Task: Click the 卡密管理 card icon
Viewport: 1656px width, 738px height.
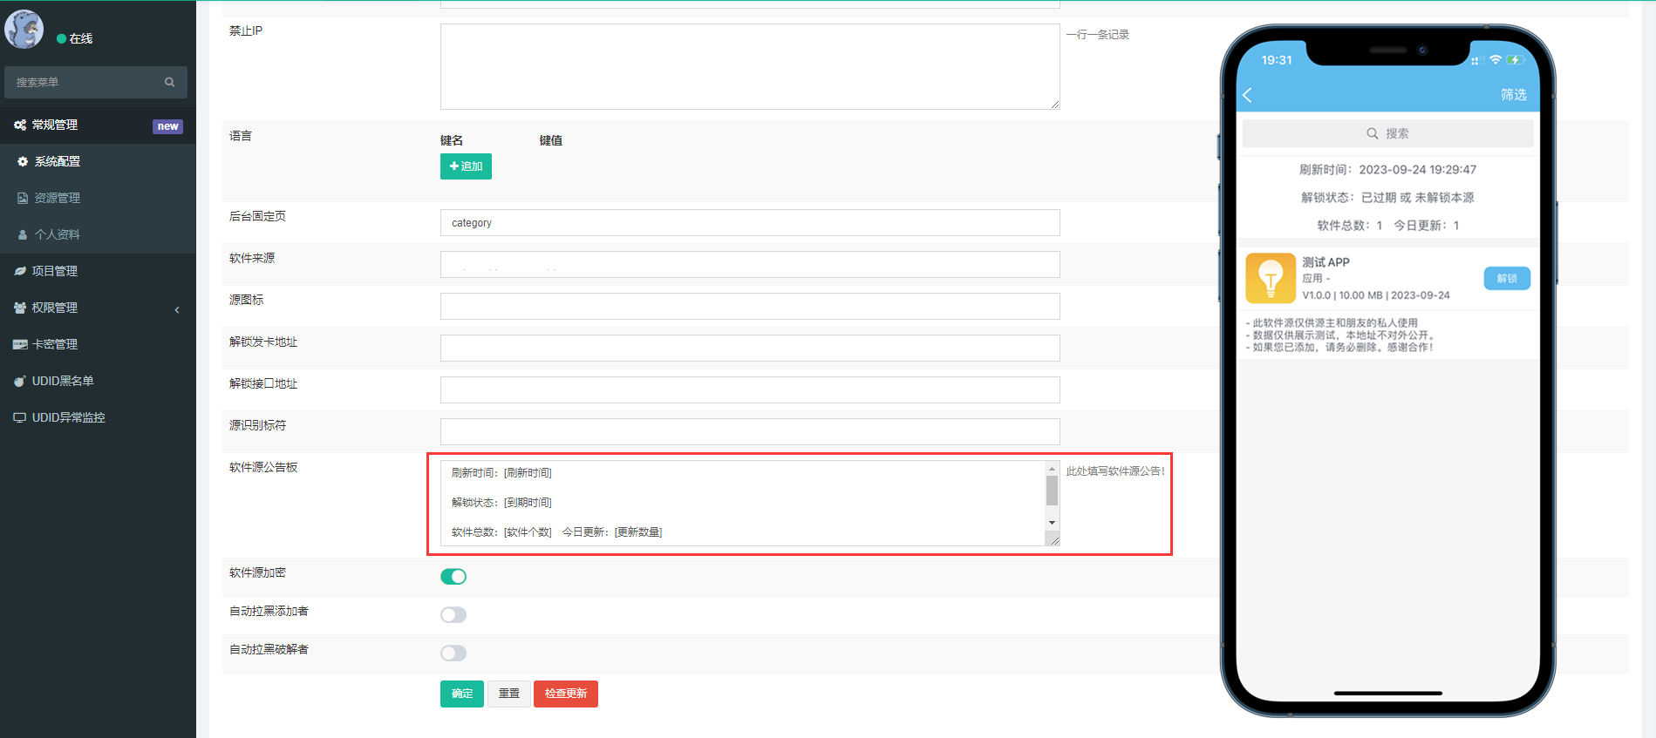Action: (20, 345)
